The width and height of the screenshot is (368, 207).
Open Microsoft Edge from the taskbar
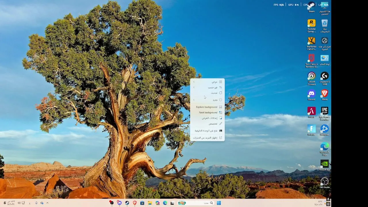(x=165, y=203)
